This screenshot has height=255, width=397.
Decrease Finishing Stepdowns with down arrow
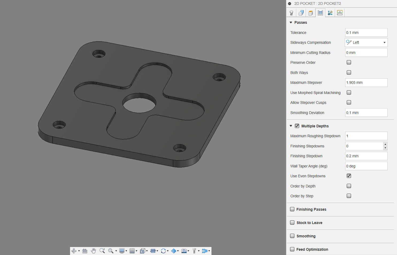[x=385, y=148]
